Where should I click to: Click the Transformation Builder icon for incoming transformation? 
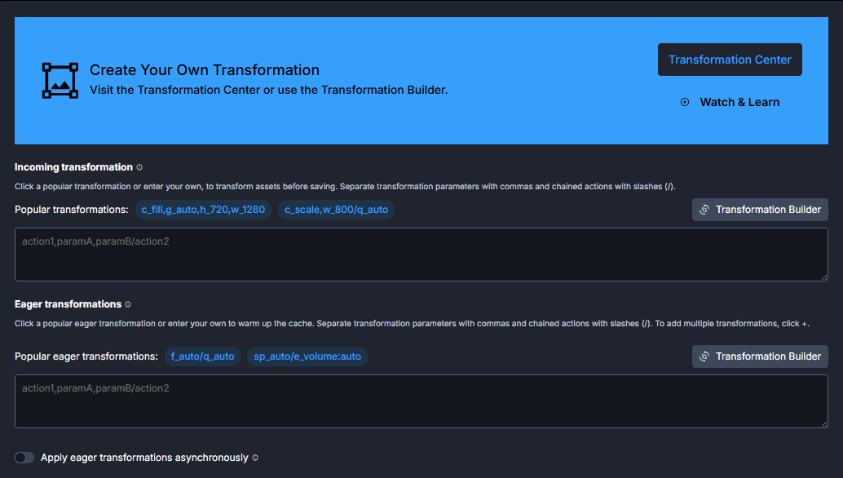pos(704,210)
